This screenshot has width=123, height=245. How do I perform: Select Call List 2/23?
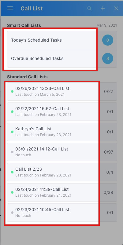pyautogui.click(x=62, y=172)
